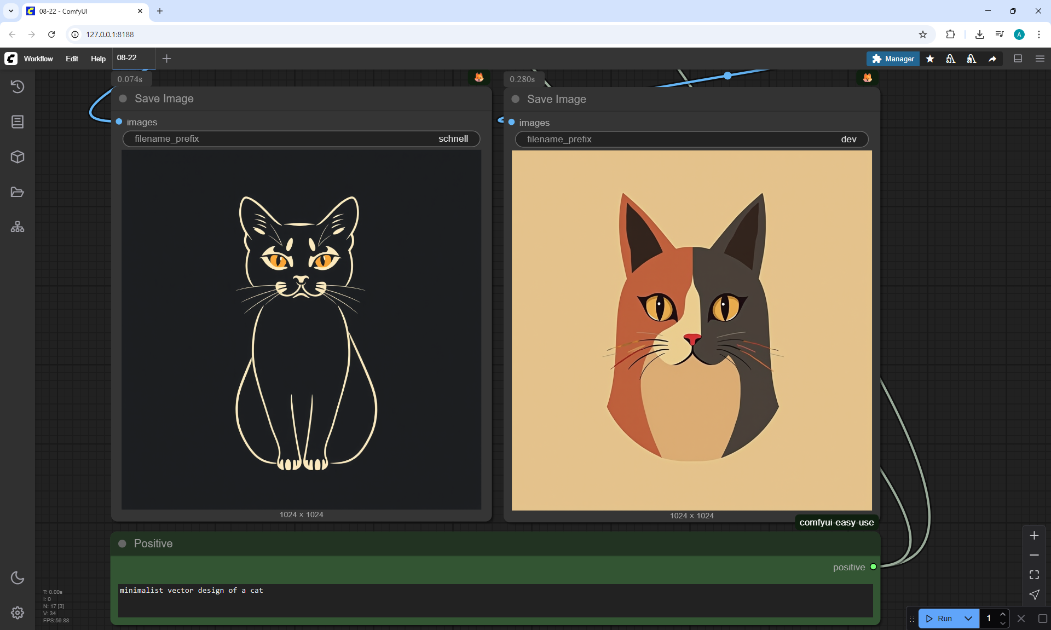Collapse the Positive node using its dot
The width and height of the screenshot is (1051, 630).
click(123, 544)
